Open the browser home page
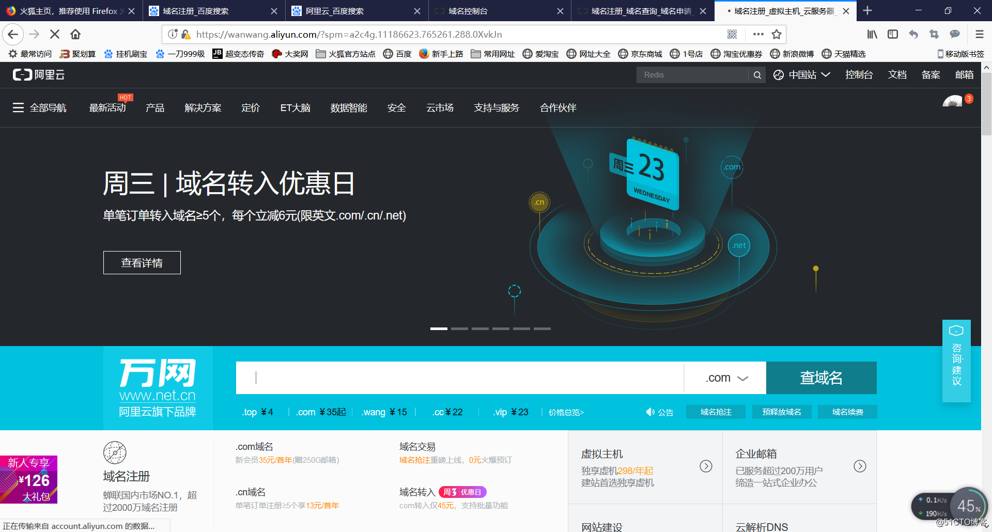 coord(75,35)
